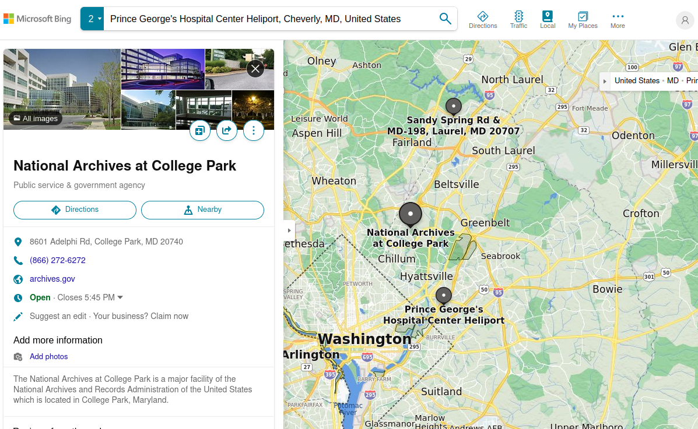Click the large main building photo
This screenshot has height=429, width=698.
(x=62, y=84)
